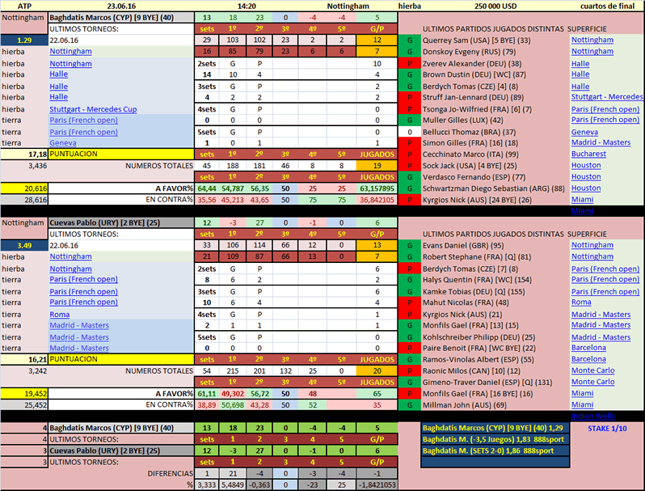Select "Robert Stephane (FRA) [Q] (81)" cell
This screenshot has width=645, height=491.
[495, 256]
